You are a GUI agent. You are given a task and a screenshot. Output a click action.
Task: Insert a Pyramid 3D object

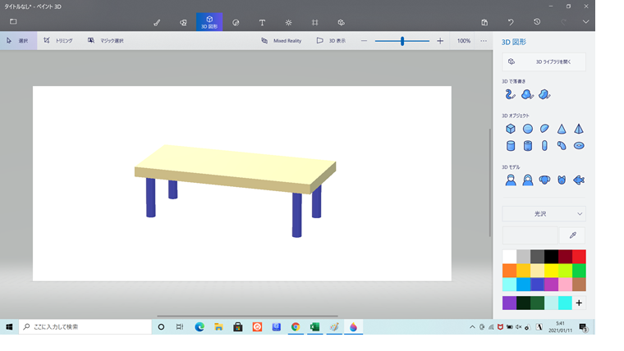[x=579, y=129]
